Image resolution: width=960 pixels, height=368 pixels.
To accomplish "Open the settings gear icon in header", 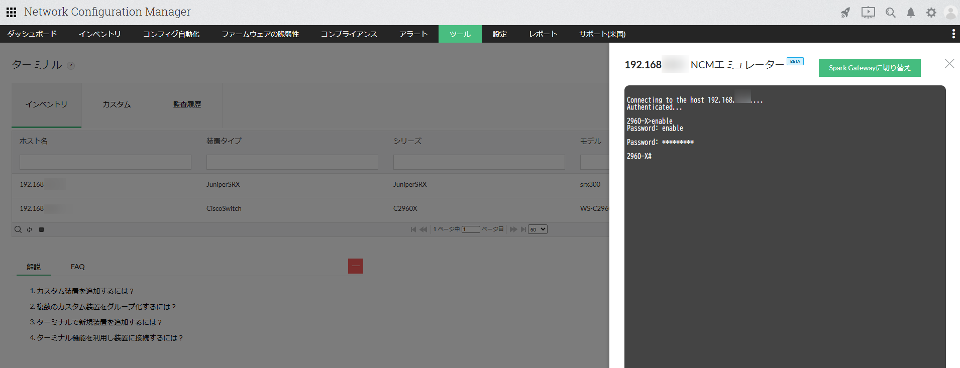I will pyautogui.click(x=931, y=13).
